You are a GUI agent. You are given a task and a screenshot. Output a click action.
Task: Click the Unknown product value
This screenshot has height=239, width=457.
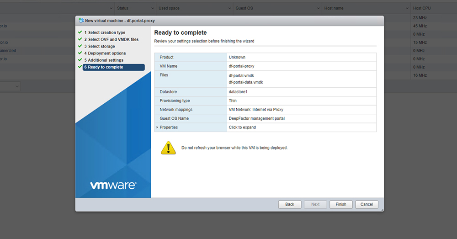coord(237,57)
